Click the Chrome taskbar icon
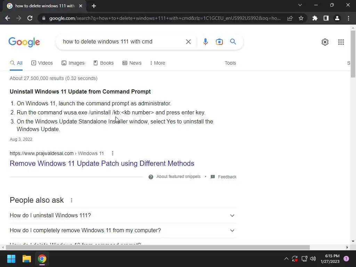The height and width of the screenshot is (267, 356). [42, 259]
